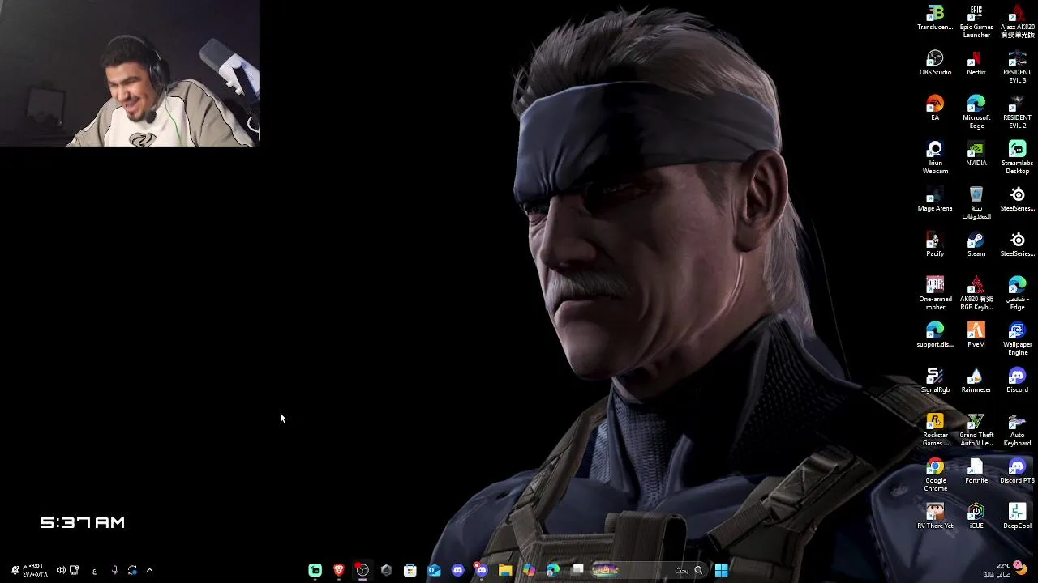This screenshot has height=583, width=1038.
Task: Select the One-armed robber game icon
Action: click(x=935, y=294)
